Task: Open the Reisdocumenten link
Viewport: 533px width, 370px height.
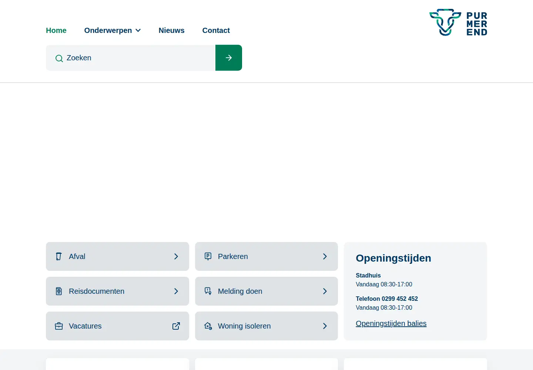Action: coord(117,291)
